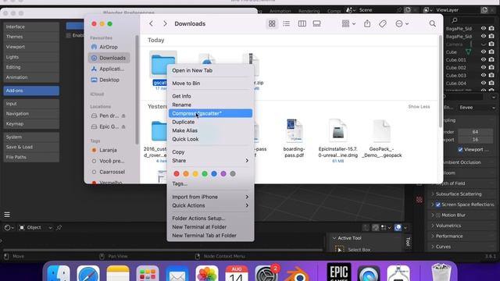Screen dimensions: 500x281
Task: Open the Eevee render engine dropdown
Action: tap(477, 108)
